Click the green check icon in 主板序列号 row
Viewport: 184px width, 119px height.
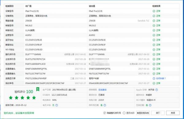pyautogui.click(x=154, y=59)
